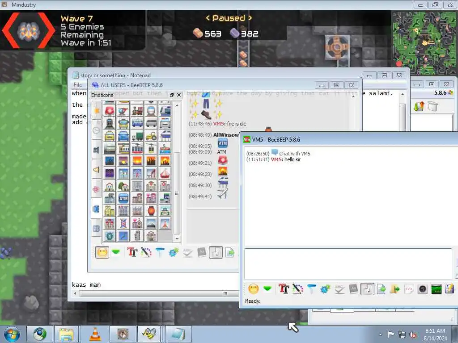This screenshot has height=343, width=458.
Task: Click the clock showing 8:51 AM
Action: click(x=435, y=331)
